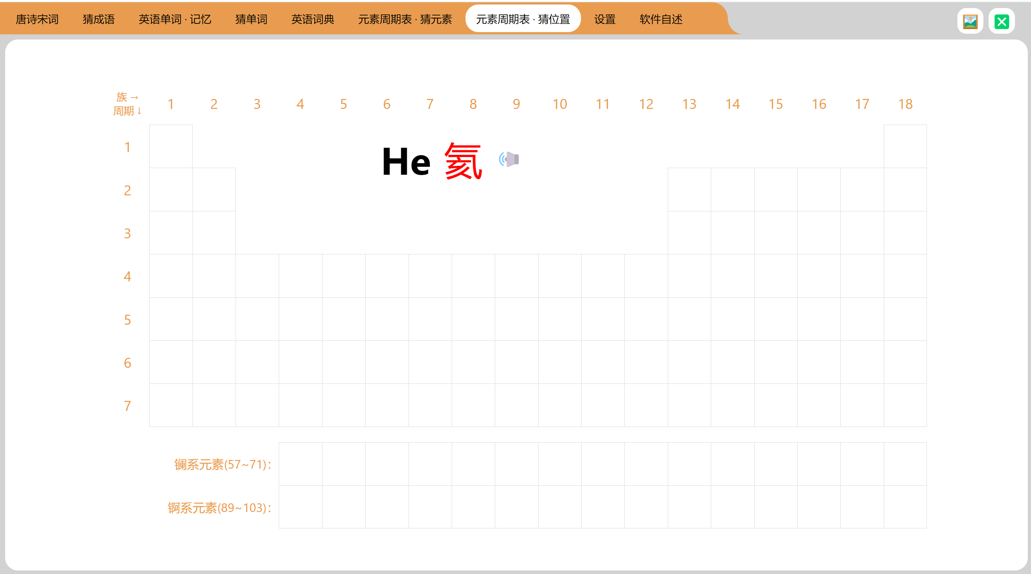Screen dimensions: 1031x574
Task: Open the 设置 tab
Action: [x=604, y=19]
